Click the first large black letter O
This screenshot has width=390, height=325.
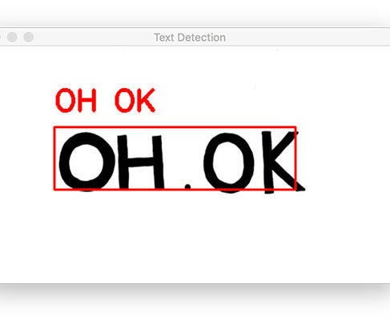(86, 162)
